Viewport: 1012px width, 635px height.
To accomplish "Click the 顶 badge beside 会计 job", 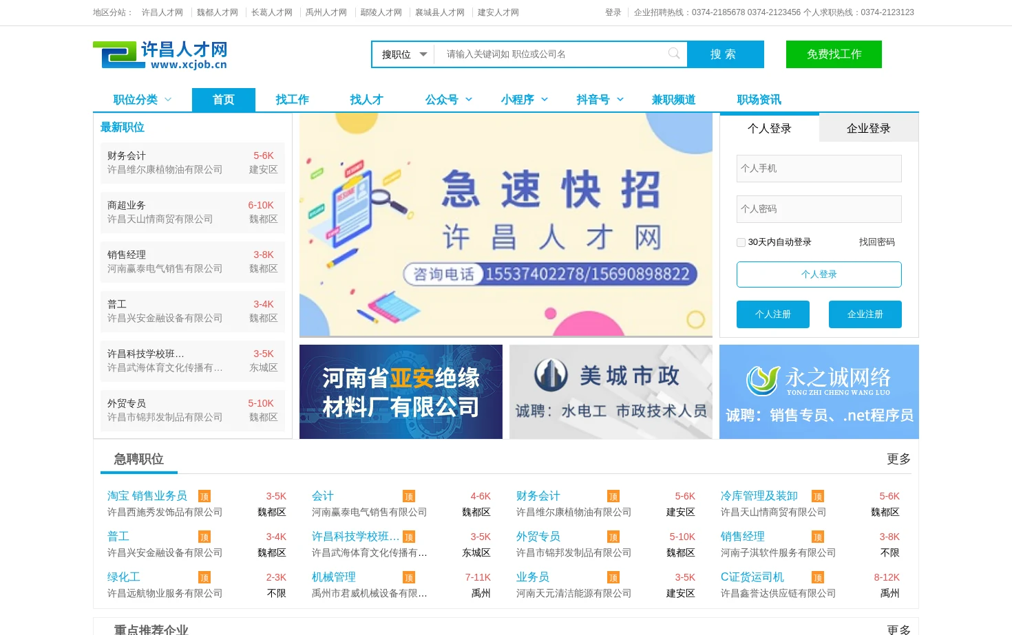I will pos(409,497).
